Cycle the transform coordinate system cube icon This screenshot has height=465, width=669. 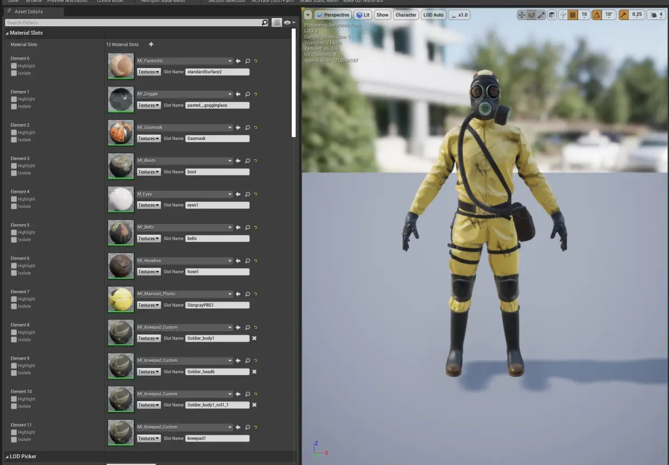pyautogui.click(x=551, y=15)
